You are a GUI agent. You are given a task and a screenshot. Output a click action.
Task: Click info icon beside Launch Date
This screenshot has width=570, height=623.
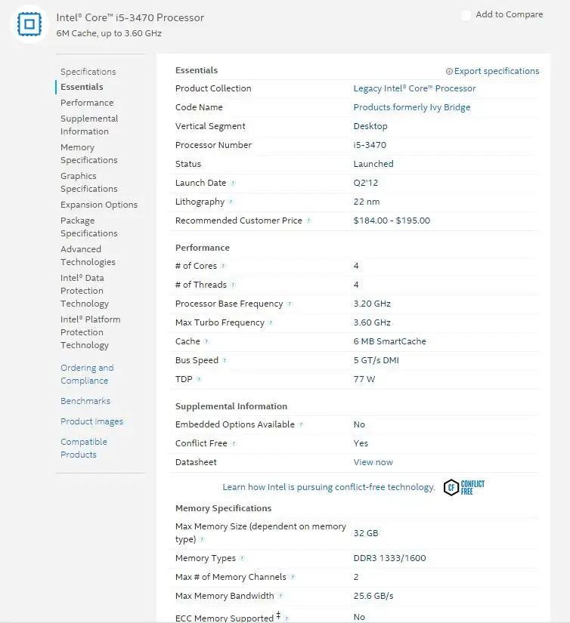(x=233, y=183)
